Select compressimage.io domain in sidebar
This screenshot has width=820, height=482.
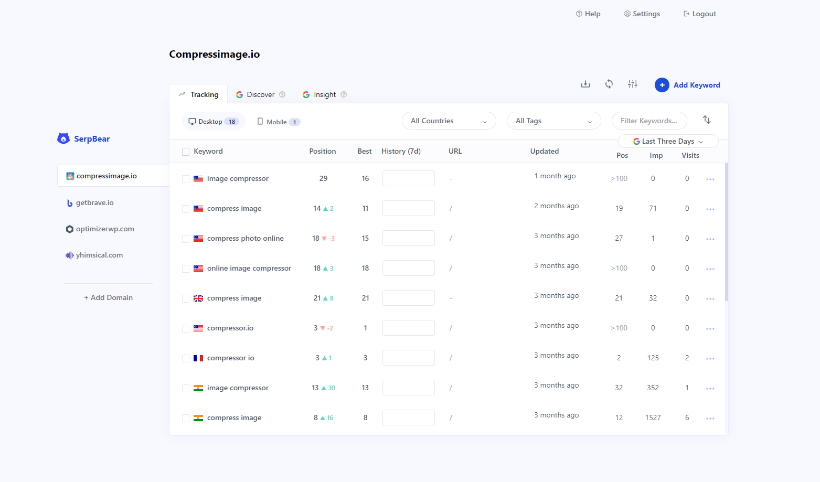click(x=113, y=176)
